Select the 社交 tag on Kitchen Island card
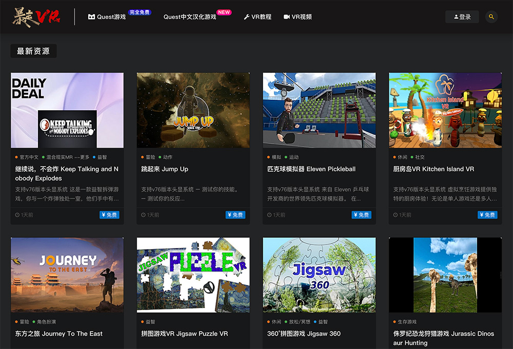The image size is (513, 349). [x=418, y=157]
